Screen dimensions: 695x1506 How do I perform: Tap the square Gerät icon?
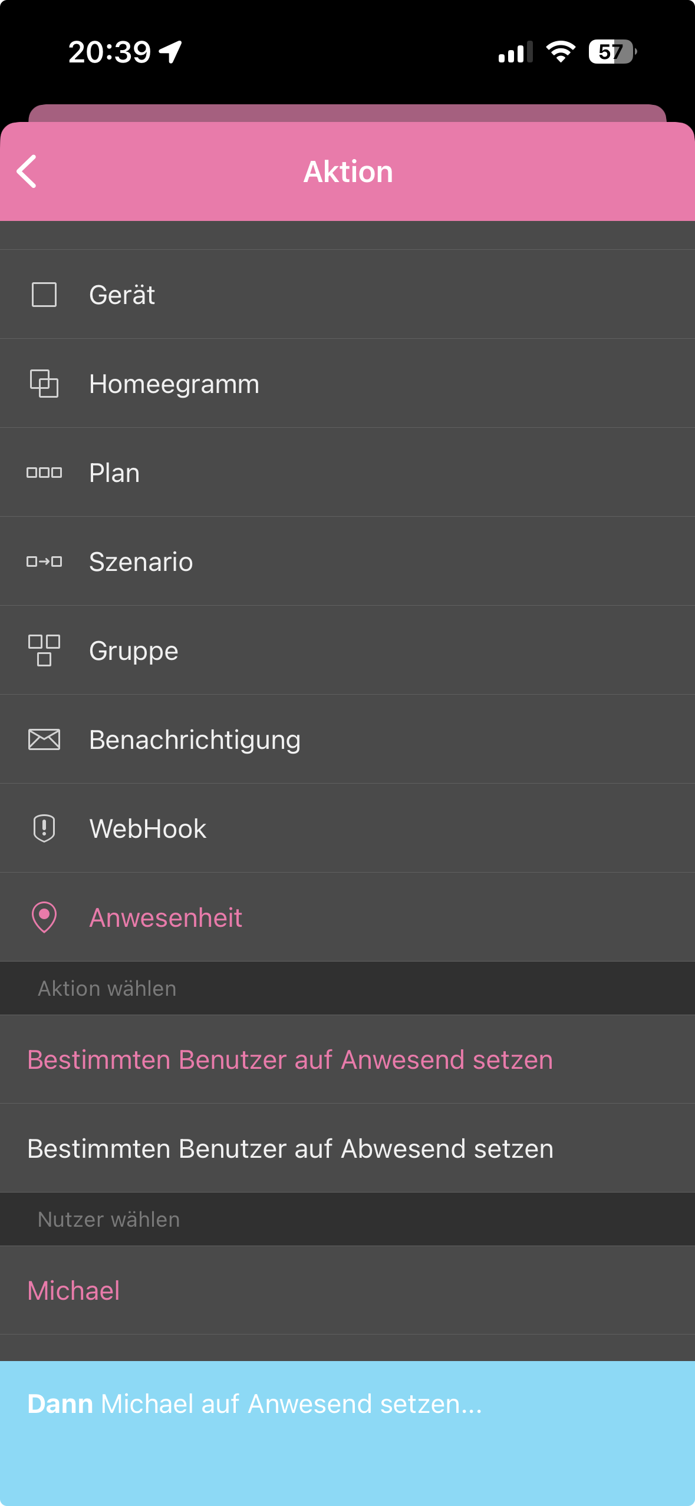click(x=44, y=295)
